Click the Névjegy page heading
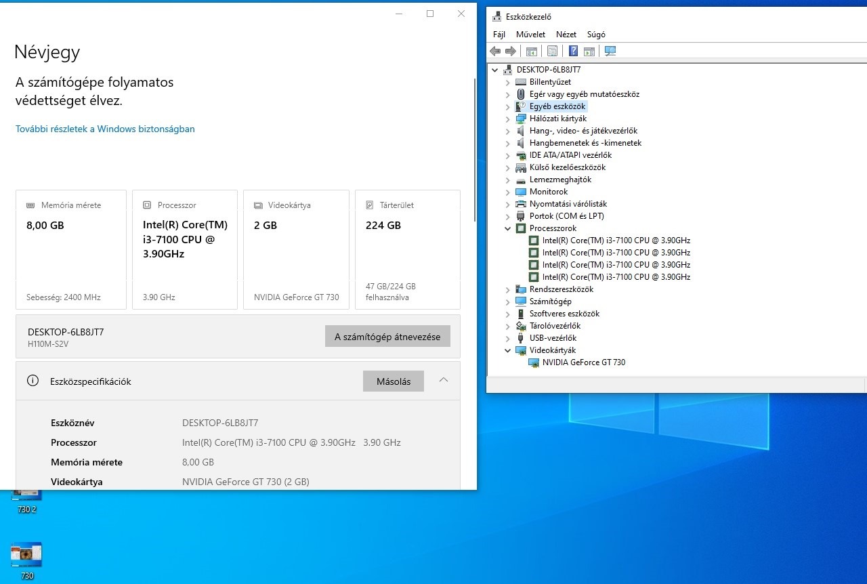The image size is (867, 584). coord(47,52)
